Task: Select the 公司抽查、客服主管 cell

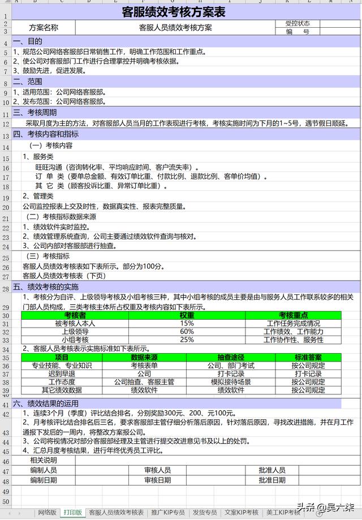Action: pyautogui.click(x=144, y=382)
